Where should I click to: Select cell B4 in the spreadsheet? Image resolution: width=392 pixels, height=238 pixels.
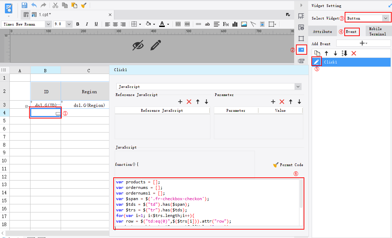coord(45,113)
